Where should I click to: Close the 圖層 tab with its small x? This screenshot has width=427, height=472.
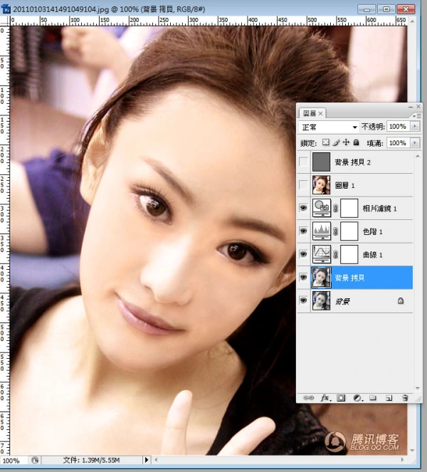tap(320, 113)
